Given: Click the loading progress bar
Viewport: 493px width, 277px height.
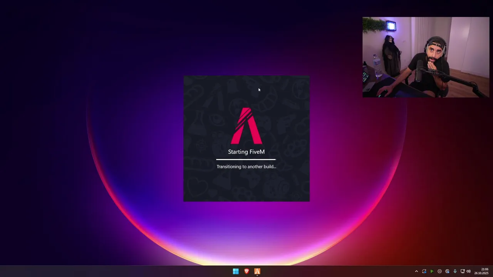Looking at the screenshot, I should pyautogui.click(x=246, y=159).
